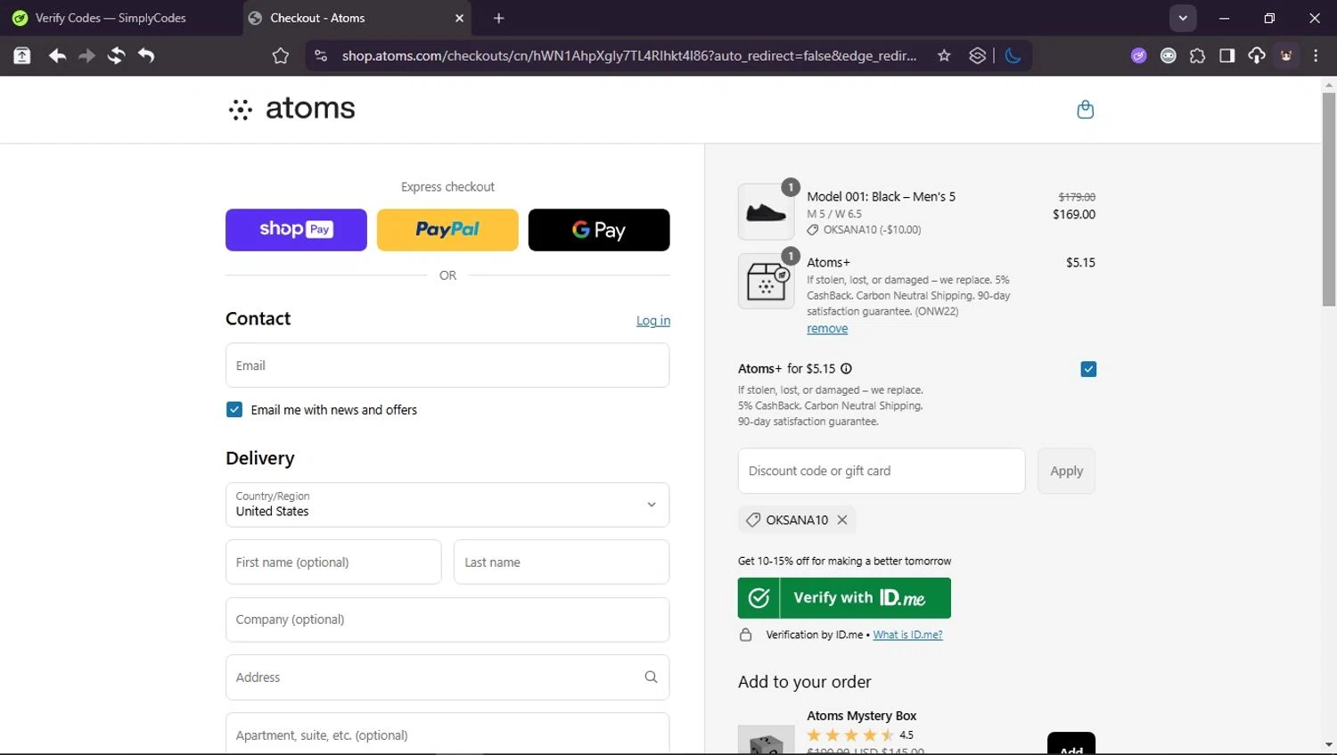Open the browser three-dot menu
This screenshot has height=755, width=1337.
coord(1316,55)
